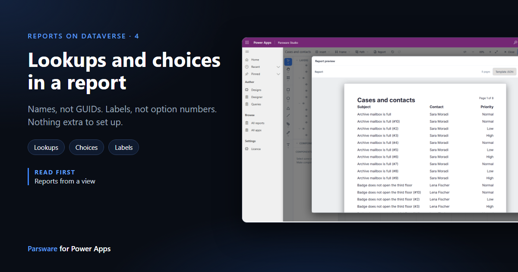Select the Hand pan tool
This screenshot has height=272, width=518.
tap(288, 69)
